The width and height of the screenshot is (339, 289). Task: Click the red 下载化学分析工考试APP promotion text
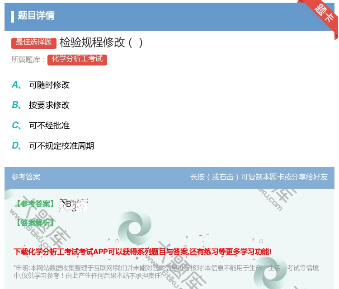pos(142,252)
